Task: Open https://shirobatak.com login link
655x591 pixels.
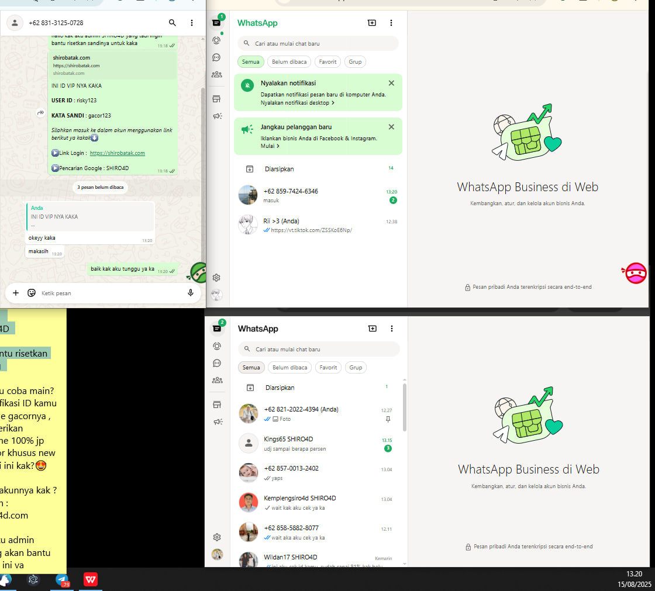Action: (117, 153)
